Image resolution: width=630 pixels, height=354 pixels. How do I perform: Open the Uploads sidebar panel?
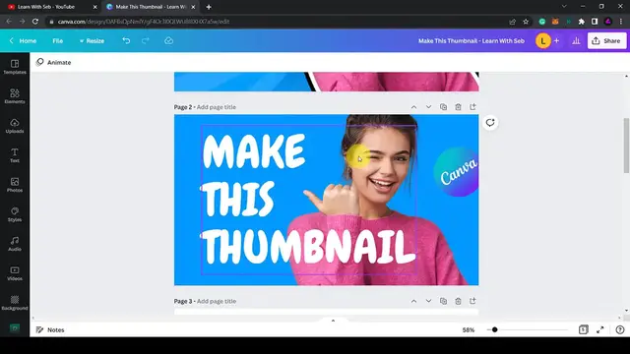pos(15,126)
